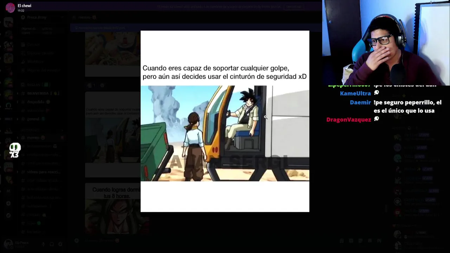This screenshot has height=253, width=450.
Task: Click the attachment plus icon in message bar
Action: click(x=77, y=241)
